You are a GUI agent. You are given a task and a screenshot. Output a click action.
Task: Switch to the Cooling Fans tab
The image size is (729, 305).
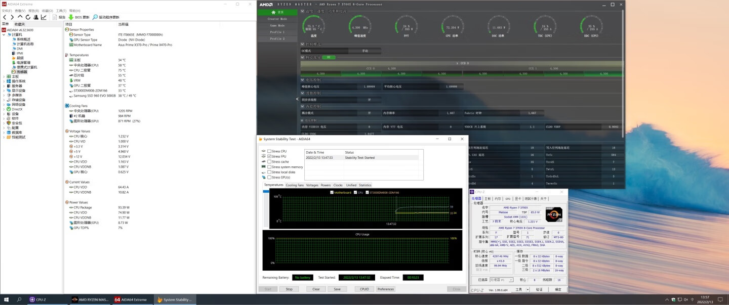[x=295, y=185]
